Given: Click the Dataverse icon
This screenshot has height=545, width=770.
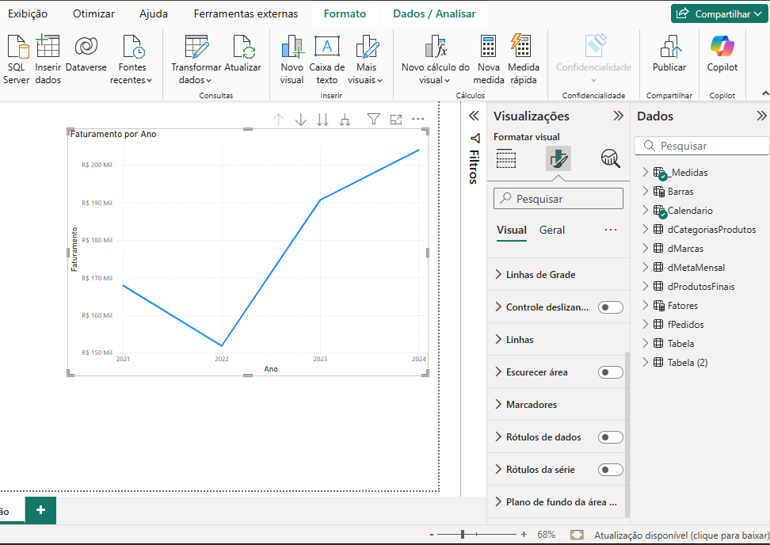Looking at the screenshot, I should coord(86,47).
